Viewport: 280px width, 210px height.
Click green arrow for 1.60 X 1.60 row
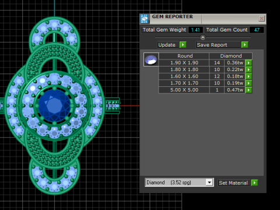click(x=249, y=76)
